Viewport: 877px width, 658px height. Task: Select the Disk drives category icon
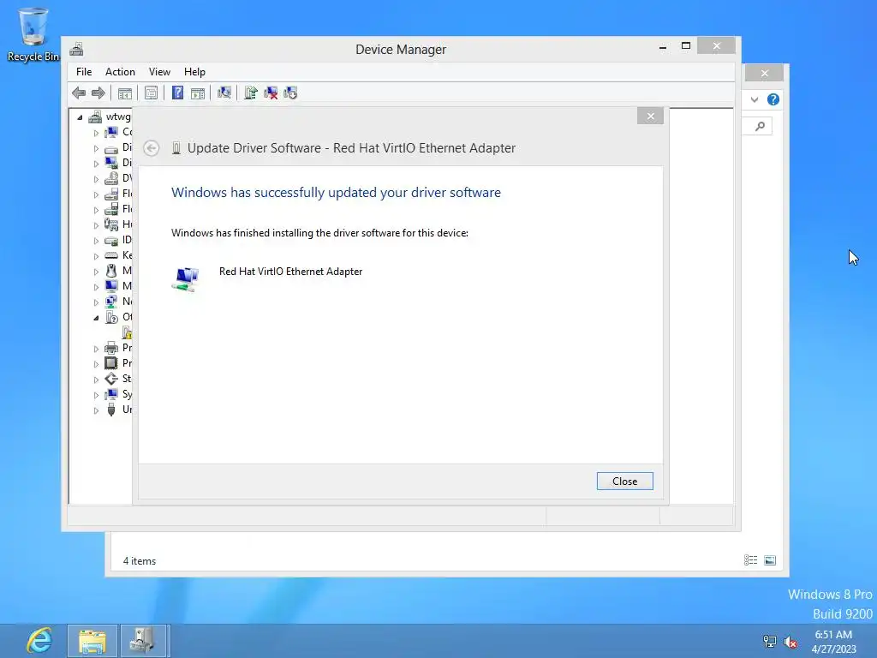pos(111,148)
